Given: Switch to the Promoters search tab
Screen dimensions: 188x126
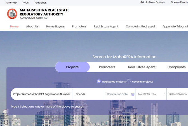Looking at the screenshot, I should (107, 67).
